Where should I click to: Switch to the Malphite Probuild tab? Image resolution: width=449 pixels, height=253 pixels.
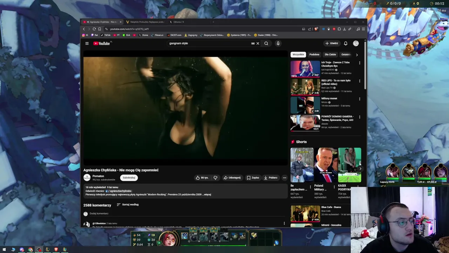pyautogui.click(x=145, y=22)
